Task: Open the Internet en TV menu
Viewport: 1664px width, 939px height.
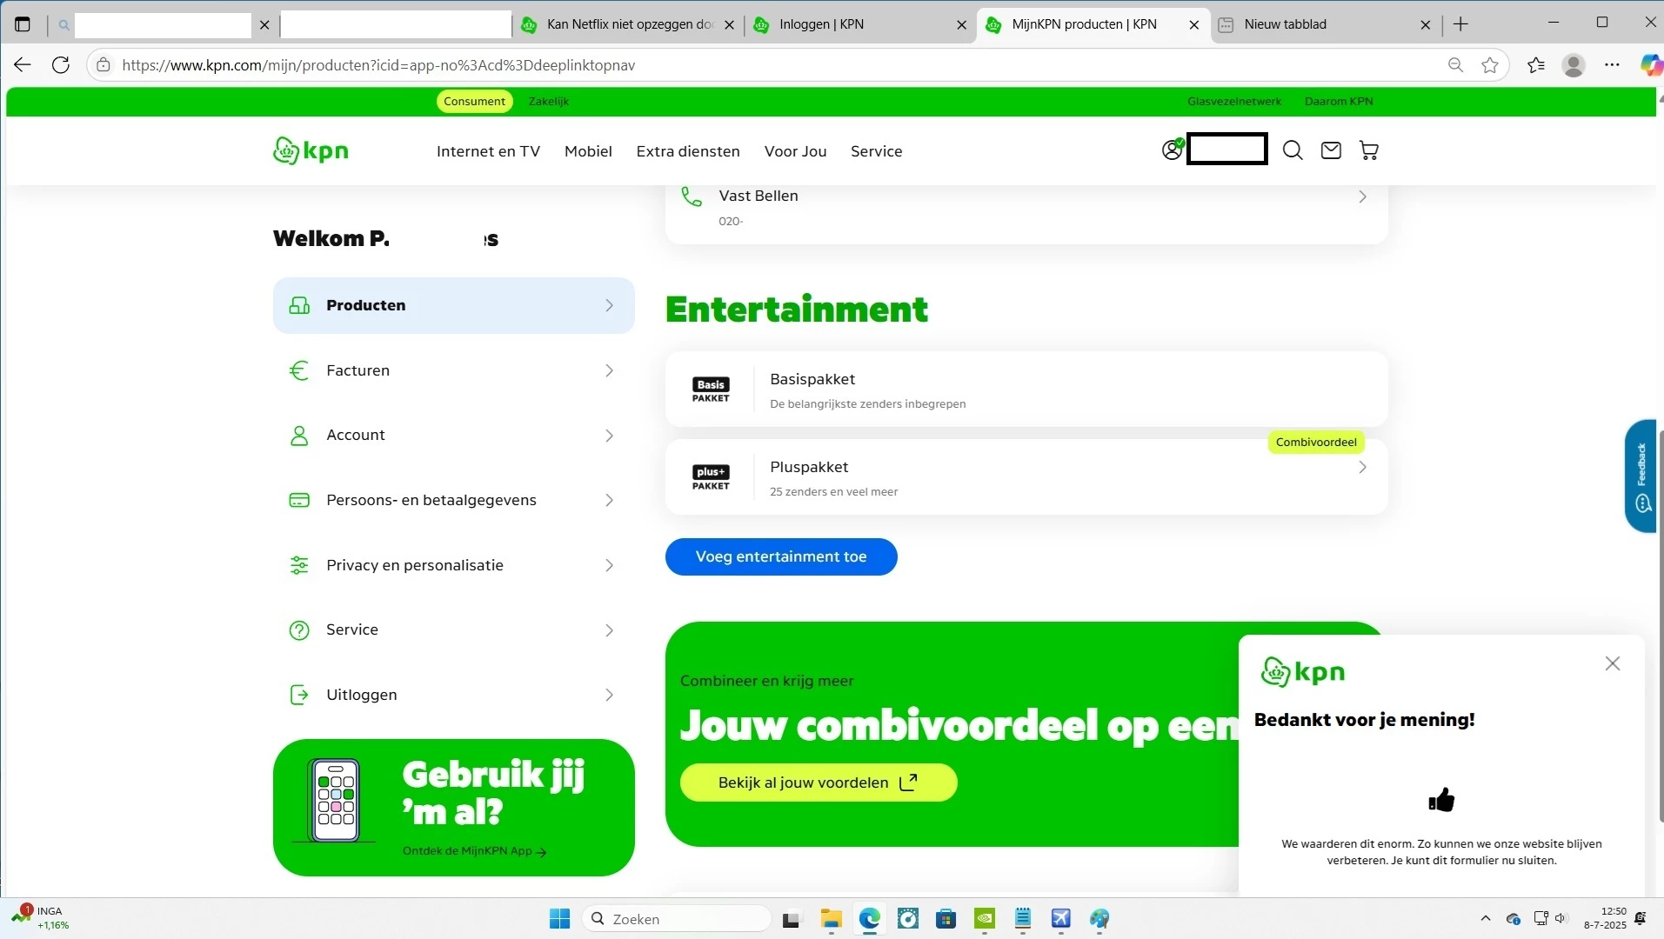Action: point(488,151)
